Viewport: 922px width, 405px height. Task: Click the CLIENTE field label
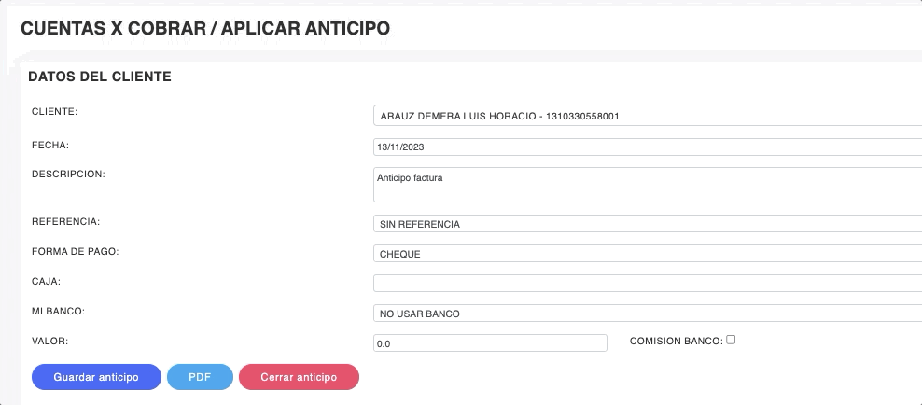pos(54,111)
